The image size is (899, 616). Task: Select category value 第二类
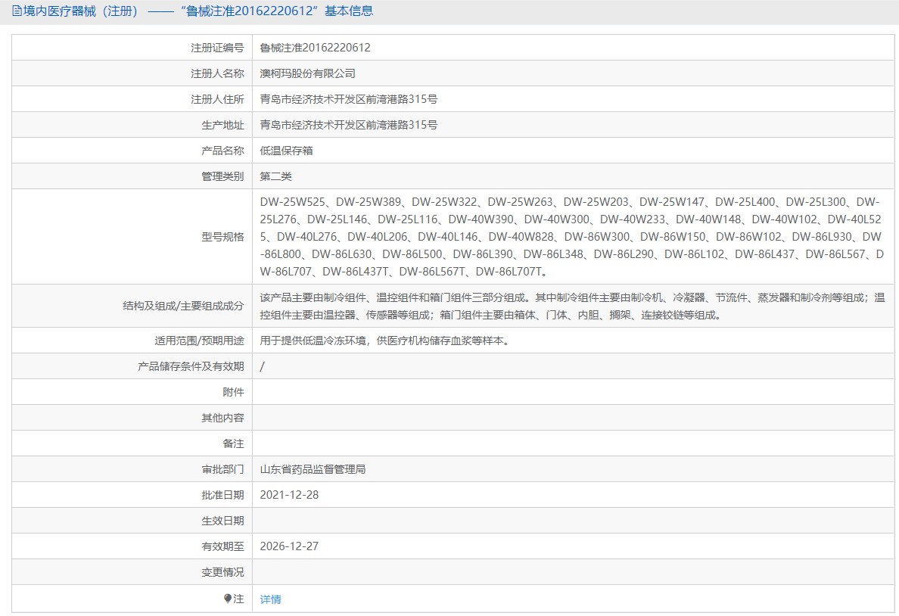275,176
